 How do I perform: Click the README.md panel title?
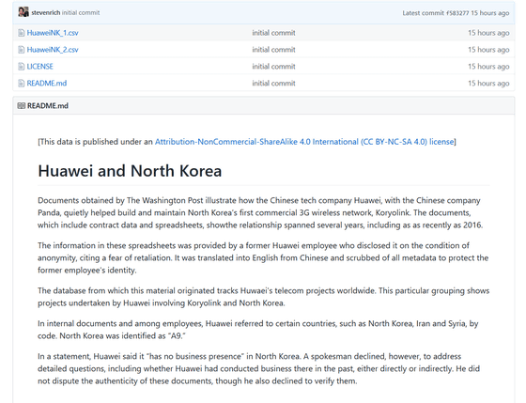tap(48, 106)
